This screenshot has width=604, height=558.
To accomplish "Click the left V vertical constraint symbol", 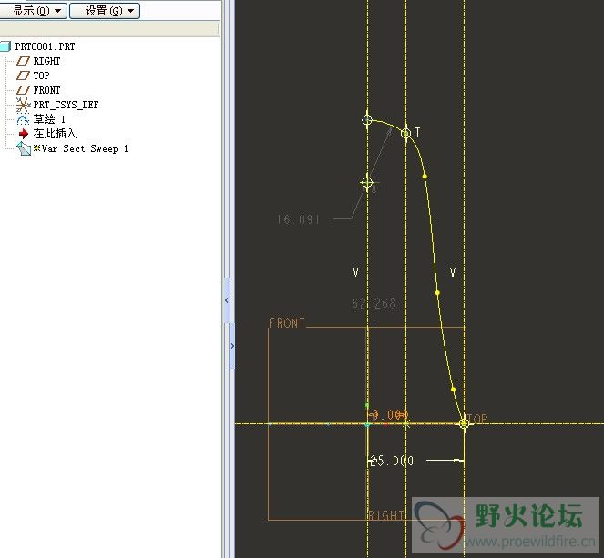I will (355, 272).
